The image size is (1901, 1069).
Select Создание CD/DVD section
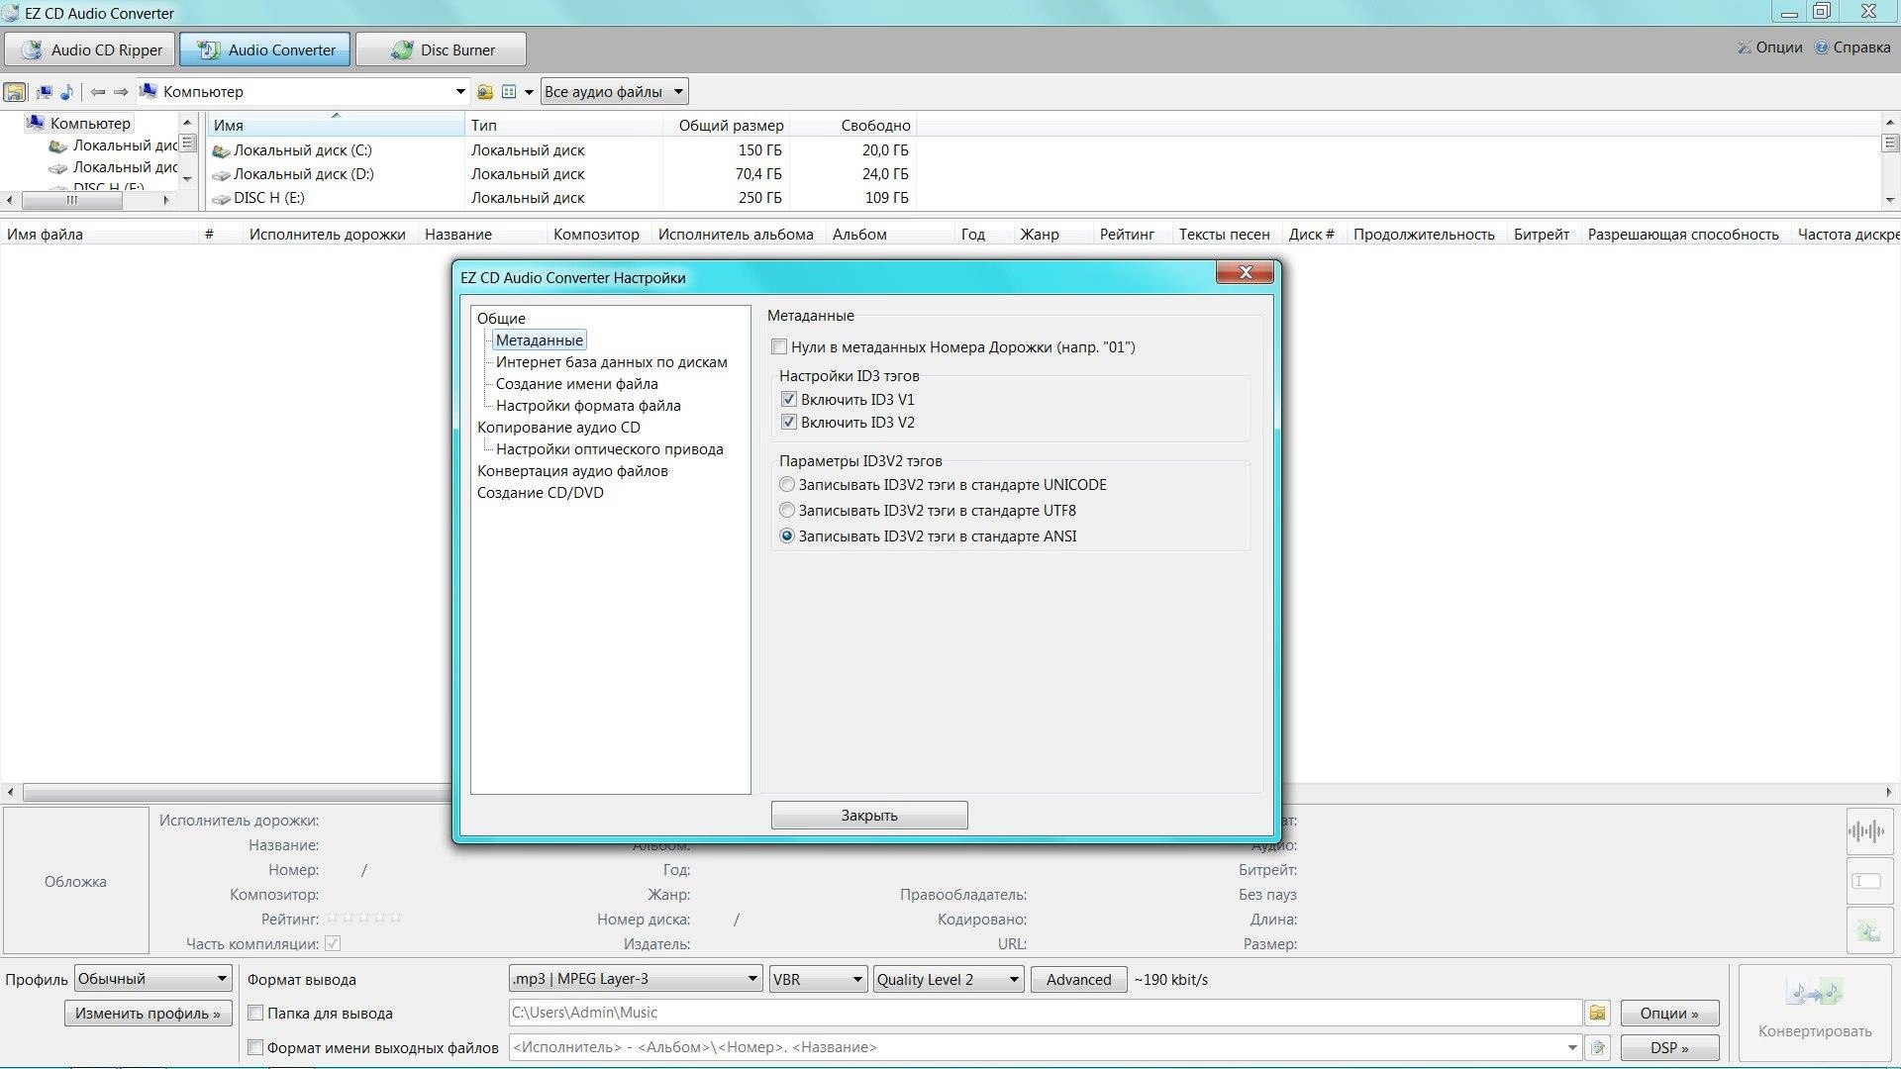(540, 493)
